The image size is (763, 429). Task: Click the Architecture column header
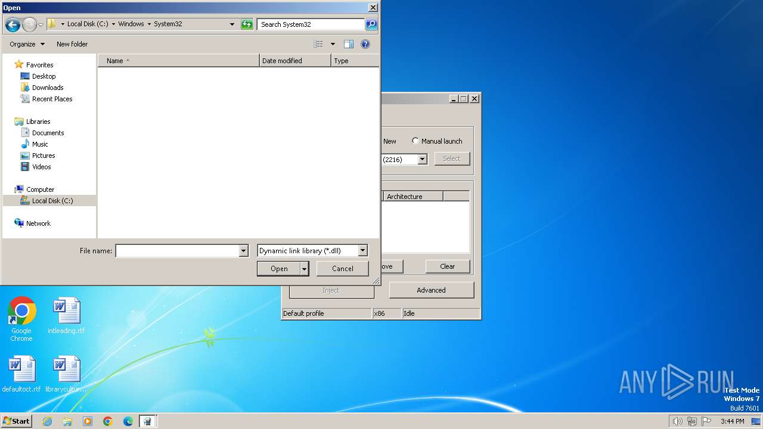pyautogui.click(x=413, y=197)
